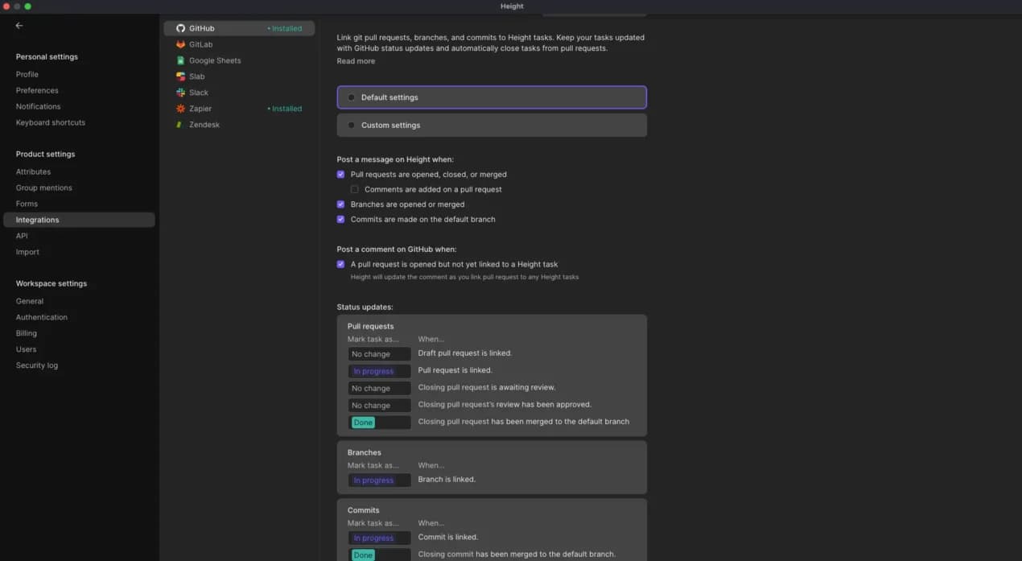Select the GitHub integration row

pyautogui.click(x=239, y=28)
